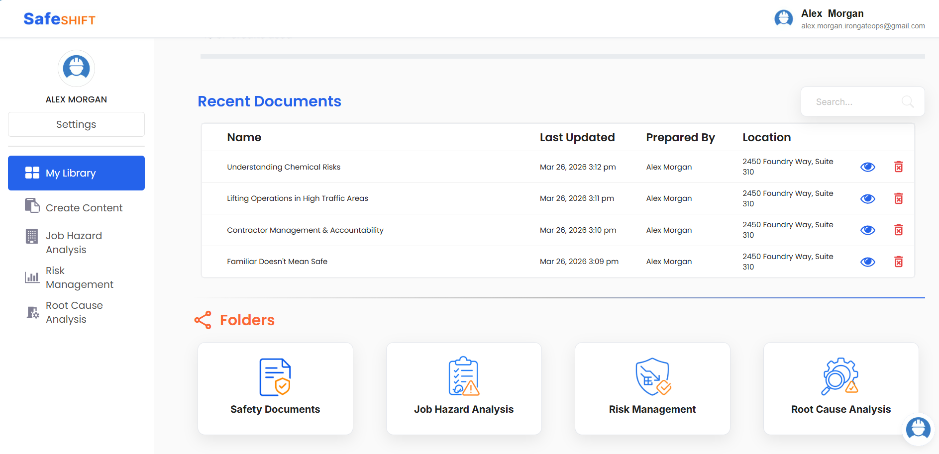Click the search magnifier icon
This screenshot has width=939, height=454.
click(x=907, y=102)
